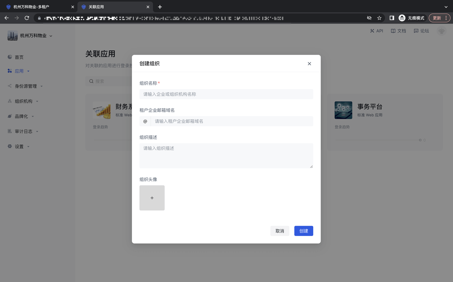Open the 文档 documentation link
Screen dimensions: 453x282
[398, 31]
